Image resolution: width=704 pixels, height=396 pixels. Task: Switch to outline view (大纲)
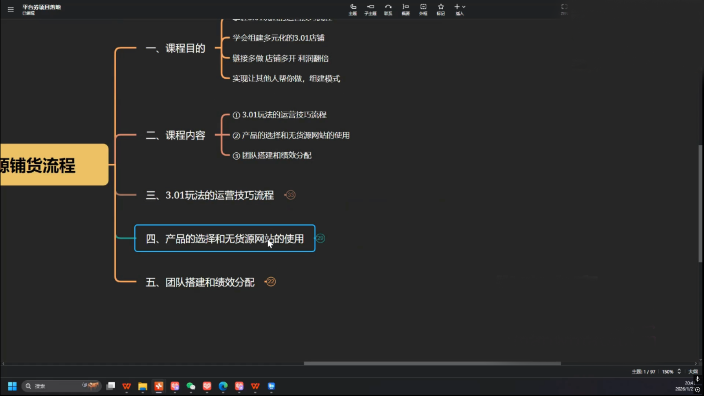coord(694,372)
